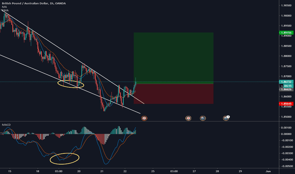Click the green 1.89156 target price label

point(286,33)
